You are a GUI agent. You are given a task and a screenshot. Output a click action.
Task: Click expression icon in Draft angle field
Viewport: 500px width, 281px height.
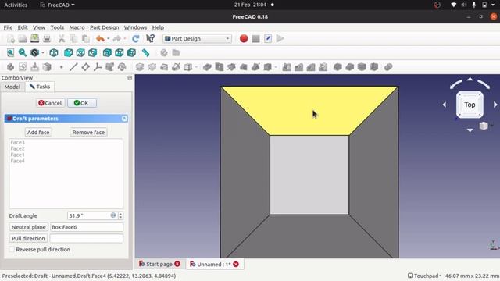tap(113, 215)
